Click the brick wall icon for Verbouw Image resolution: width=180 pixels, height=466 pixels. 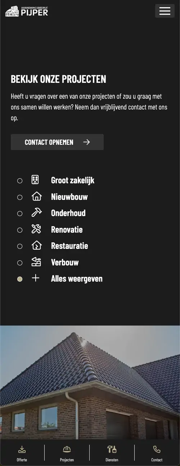coord(36,262)
